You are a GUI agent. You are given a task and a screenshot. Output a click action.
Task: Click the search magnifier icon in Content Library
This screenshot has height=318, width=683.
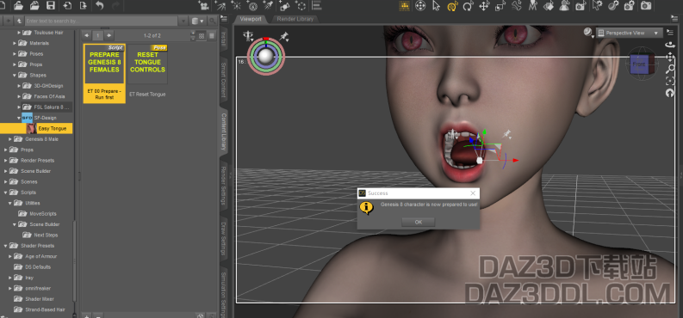click(212, 21)
